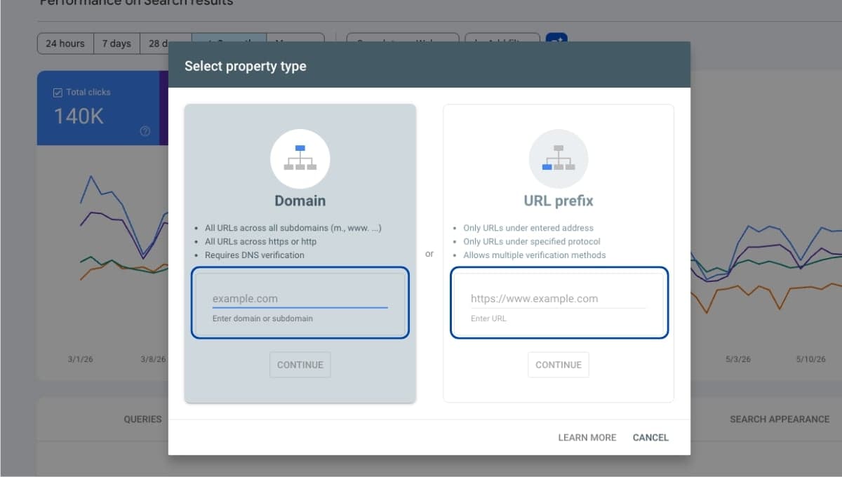
Task: Click the 'Enter URL' hint text
Action: pyautogui.click(x=488, y=318)
